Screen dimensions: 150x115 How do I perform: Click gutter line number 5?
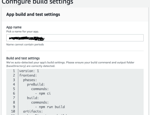pos(14,89)
